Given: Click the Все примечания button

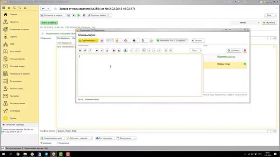Looking at the screenshot, I should 105,138.
